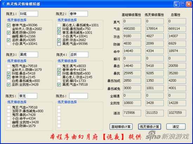This screenshot has width=193, height=144.
Task: Check 鬼王:气血+79518 checkbox
Action: [9, 107]
